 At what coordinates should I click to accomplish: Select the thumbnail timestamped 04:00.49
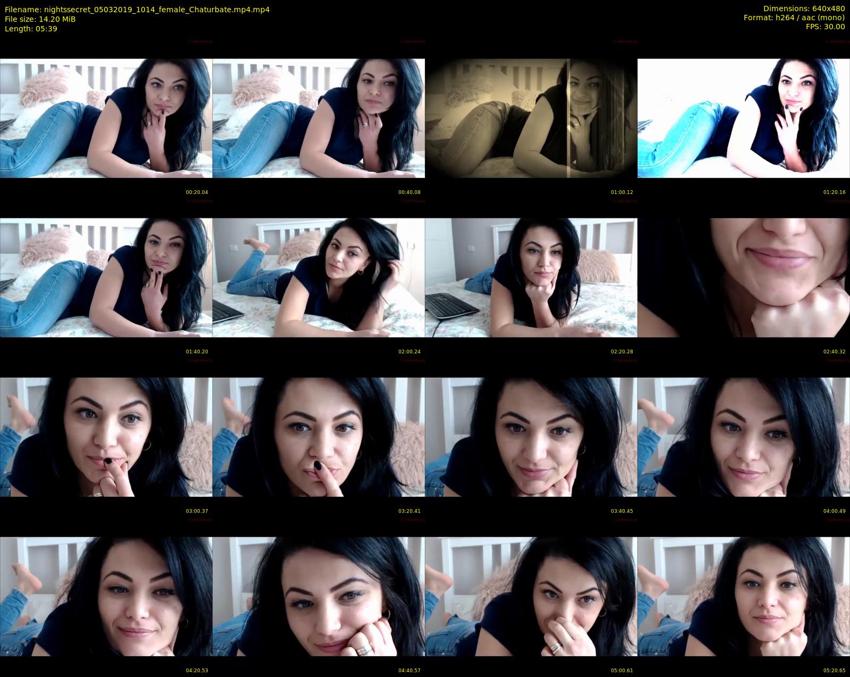click(744, 437)
